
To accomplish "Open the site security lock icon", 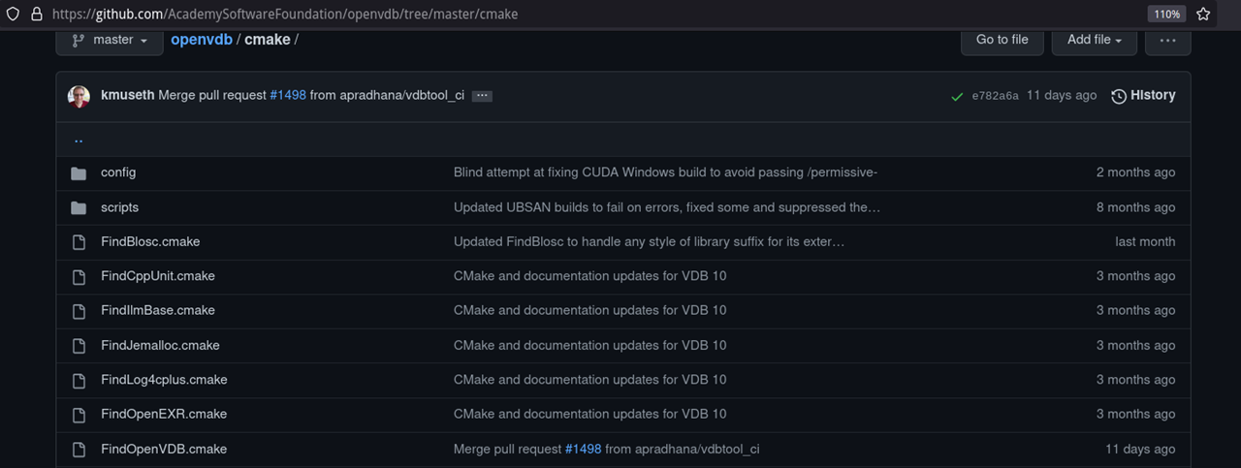I will pyautogui.click(x=37, y=15).
